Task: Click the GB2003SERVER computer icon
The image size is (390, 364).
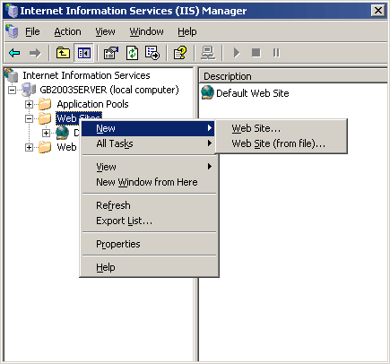Action: pyautogui.click(x=29, y=90)
